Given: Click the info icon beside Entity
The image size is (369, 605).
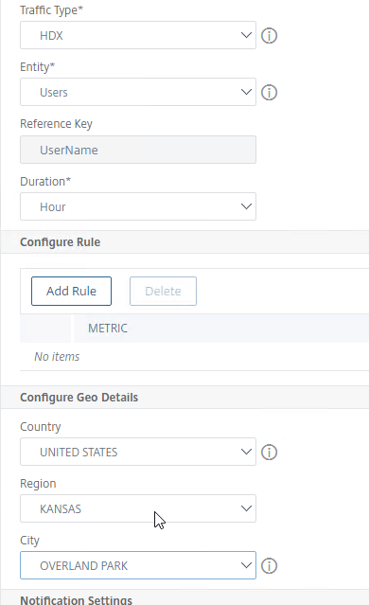Looking at the screenshot, I should [269, 92].
